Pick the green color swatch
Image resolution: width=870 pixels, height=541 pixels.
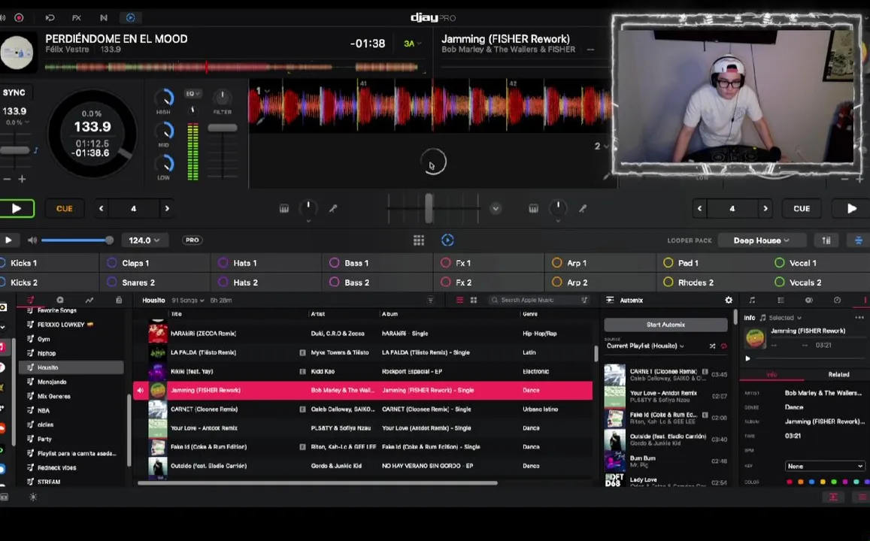point(834,482)
